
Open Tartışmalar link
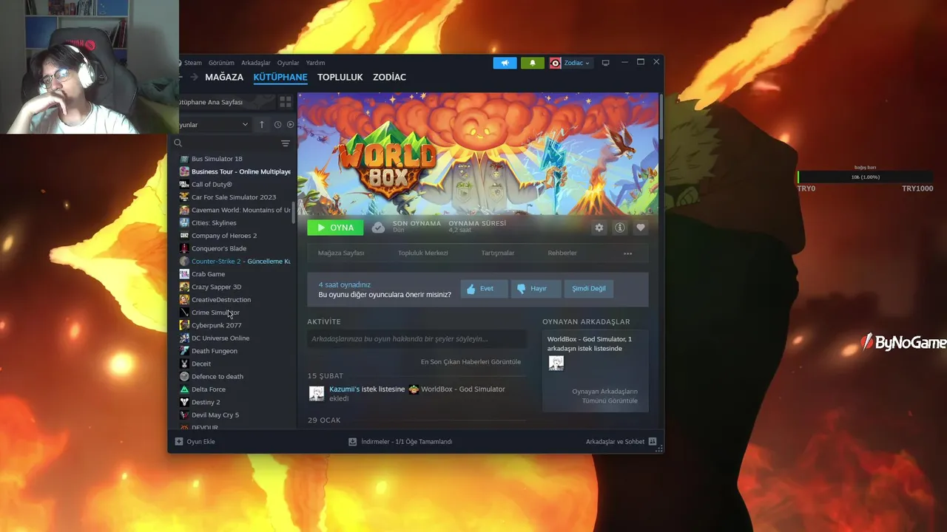pos(498,253)
